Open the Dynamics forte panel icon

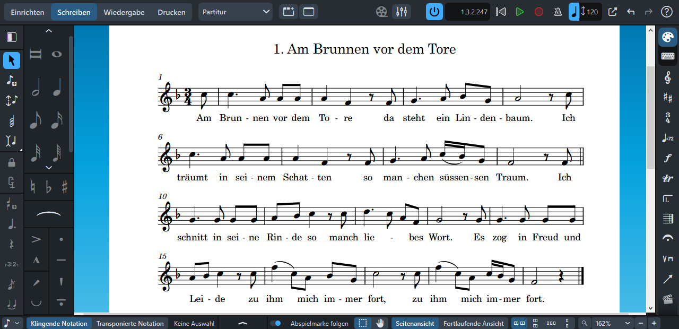pos(667,158)
